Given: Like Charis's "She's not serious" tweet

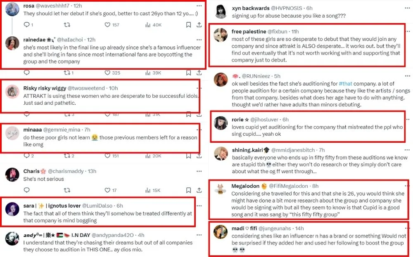Looking at the screenshot, I should (x=107, y=190).
